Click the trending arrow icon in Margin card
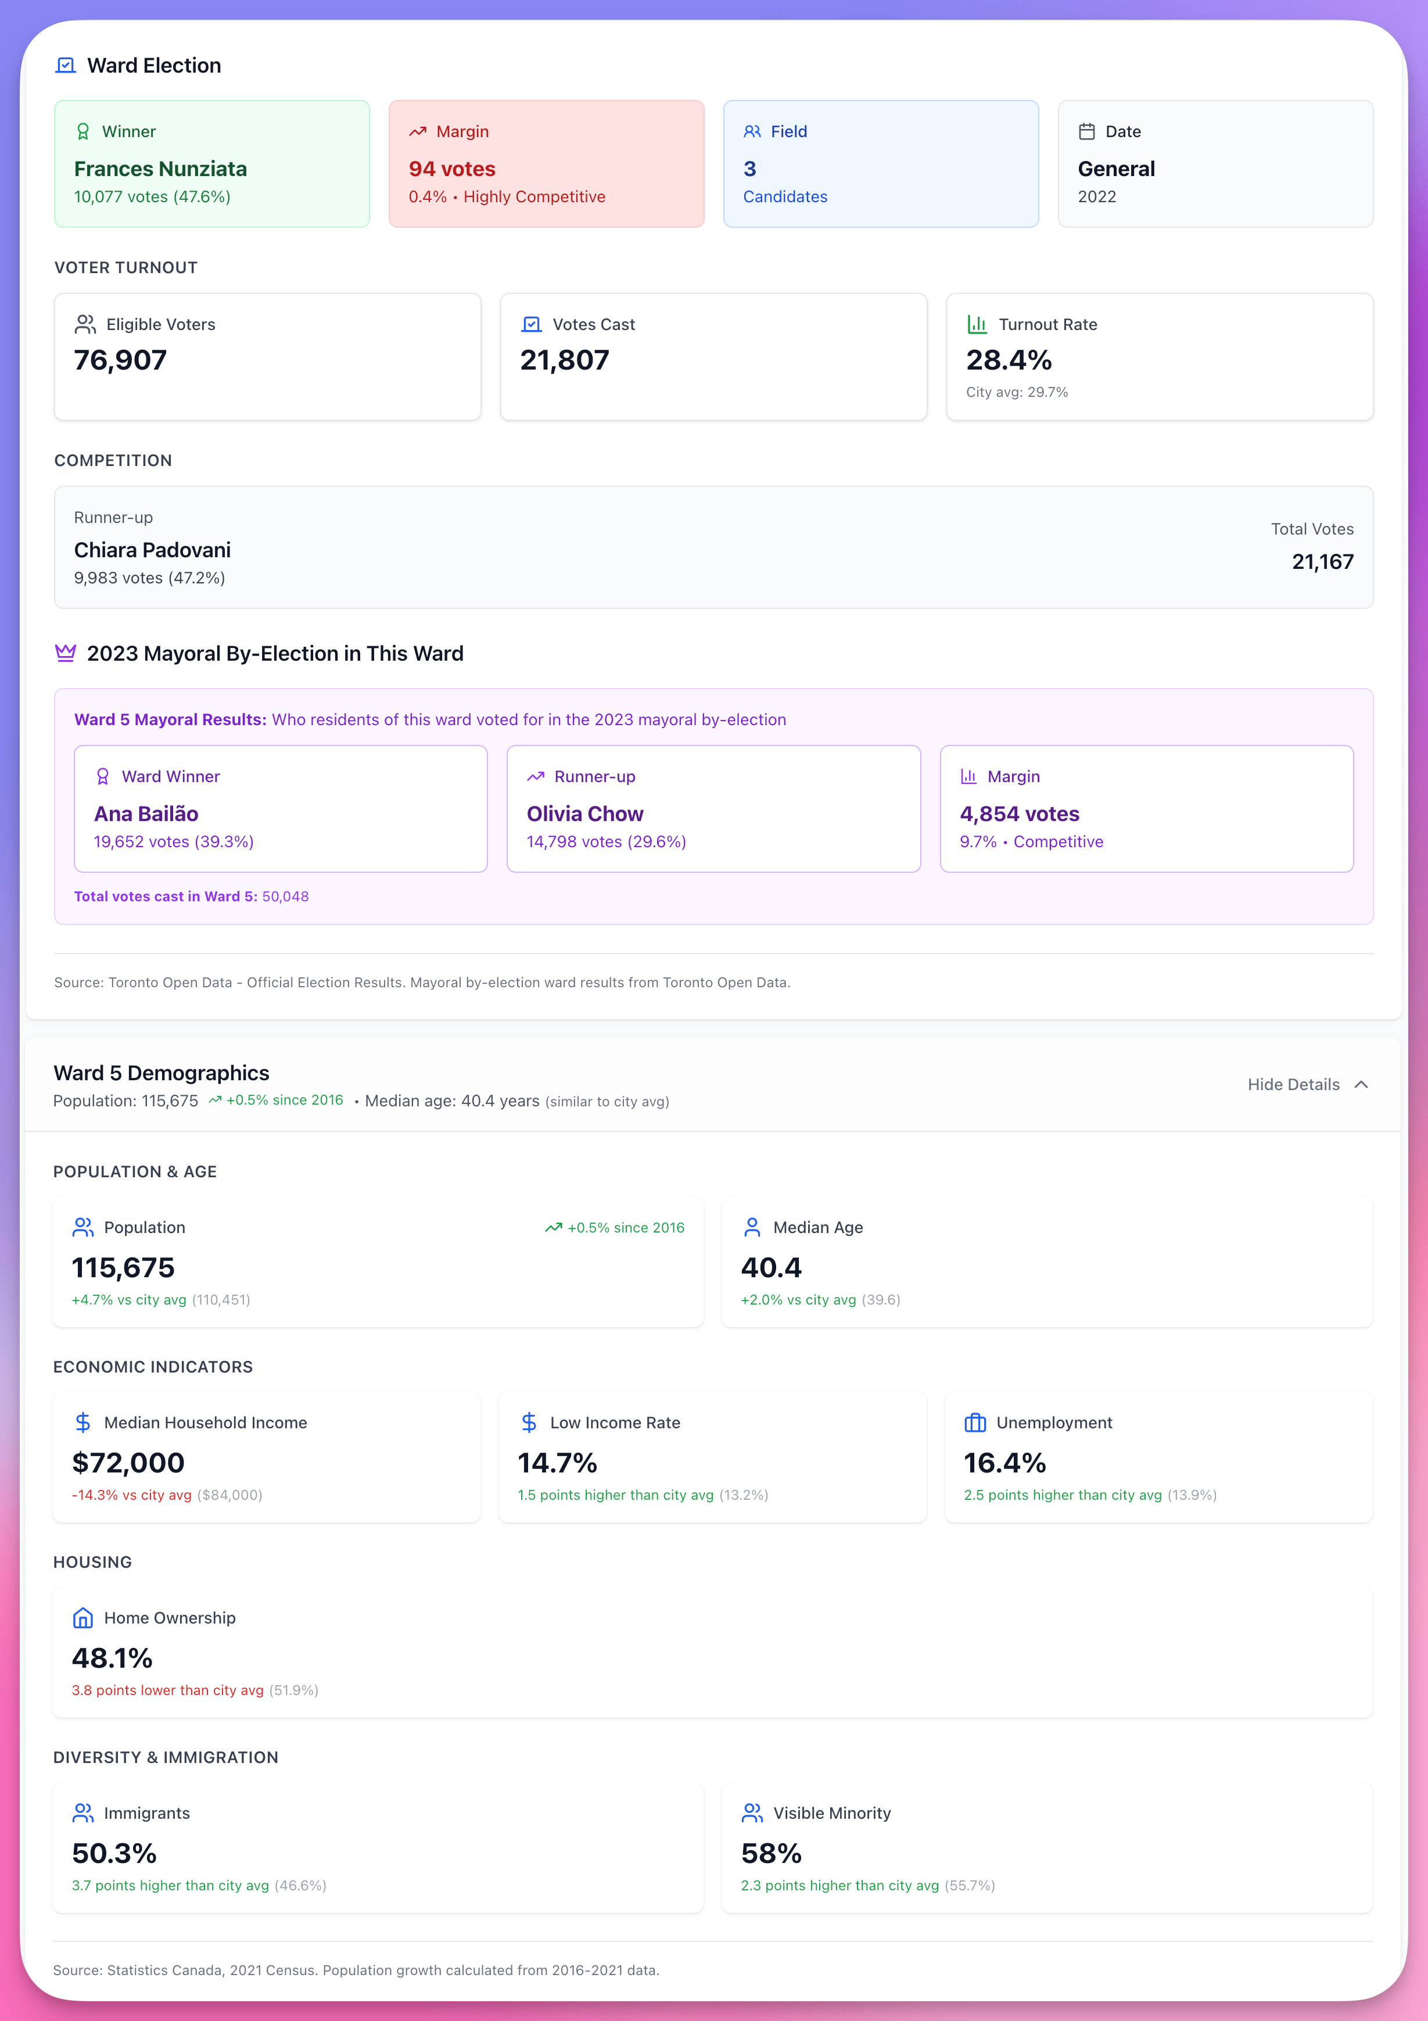The image size is (1428, 2021). 417,131
